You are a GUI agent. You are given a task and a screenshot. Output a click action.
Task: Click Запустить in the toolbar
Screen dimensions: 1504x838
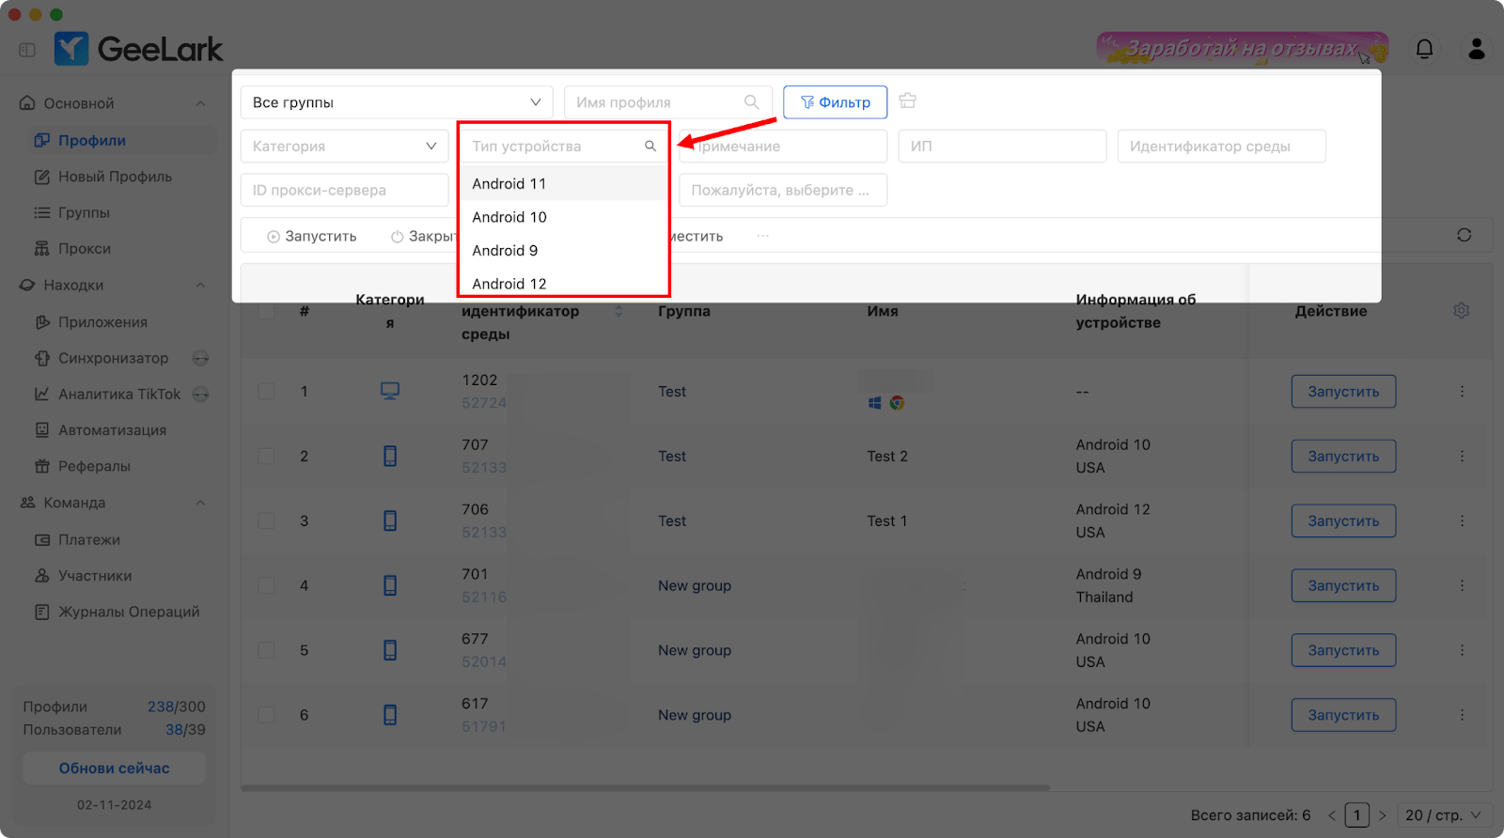tap(312, 237)
